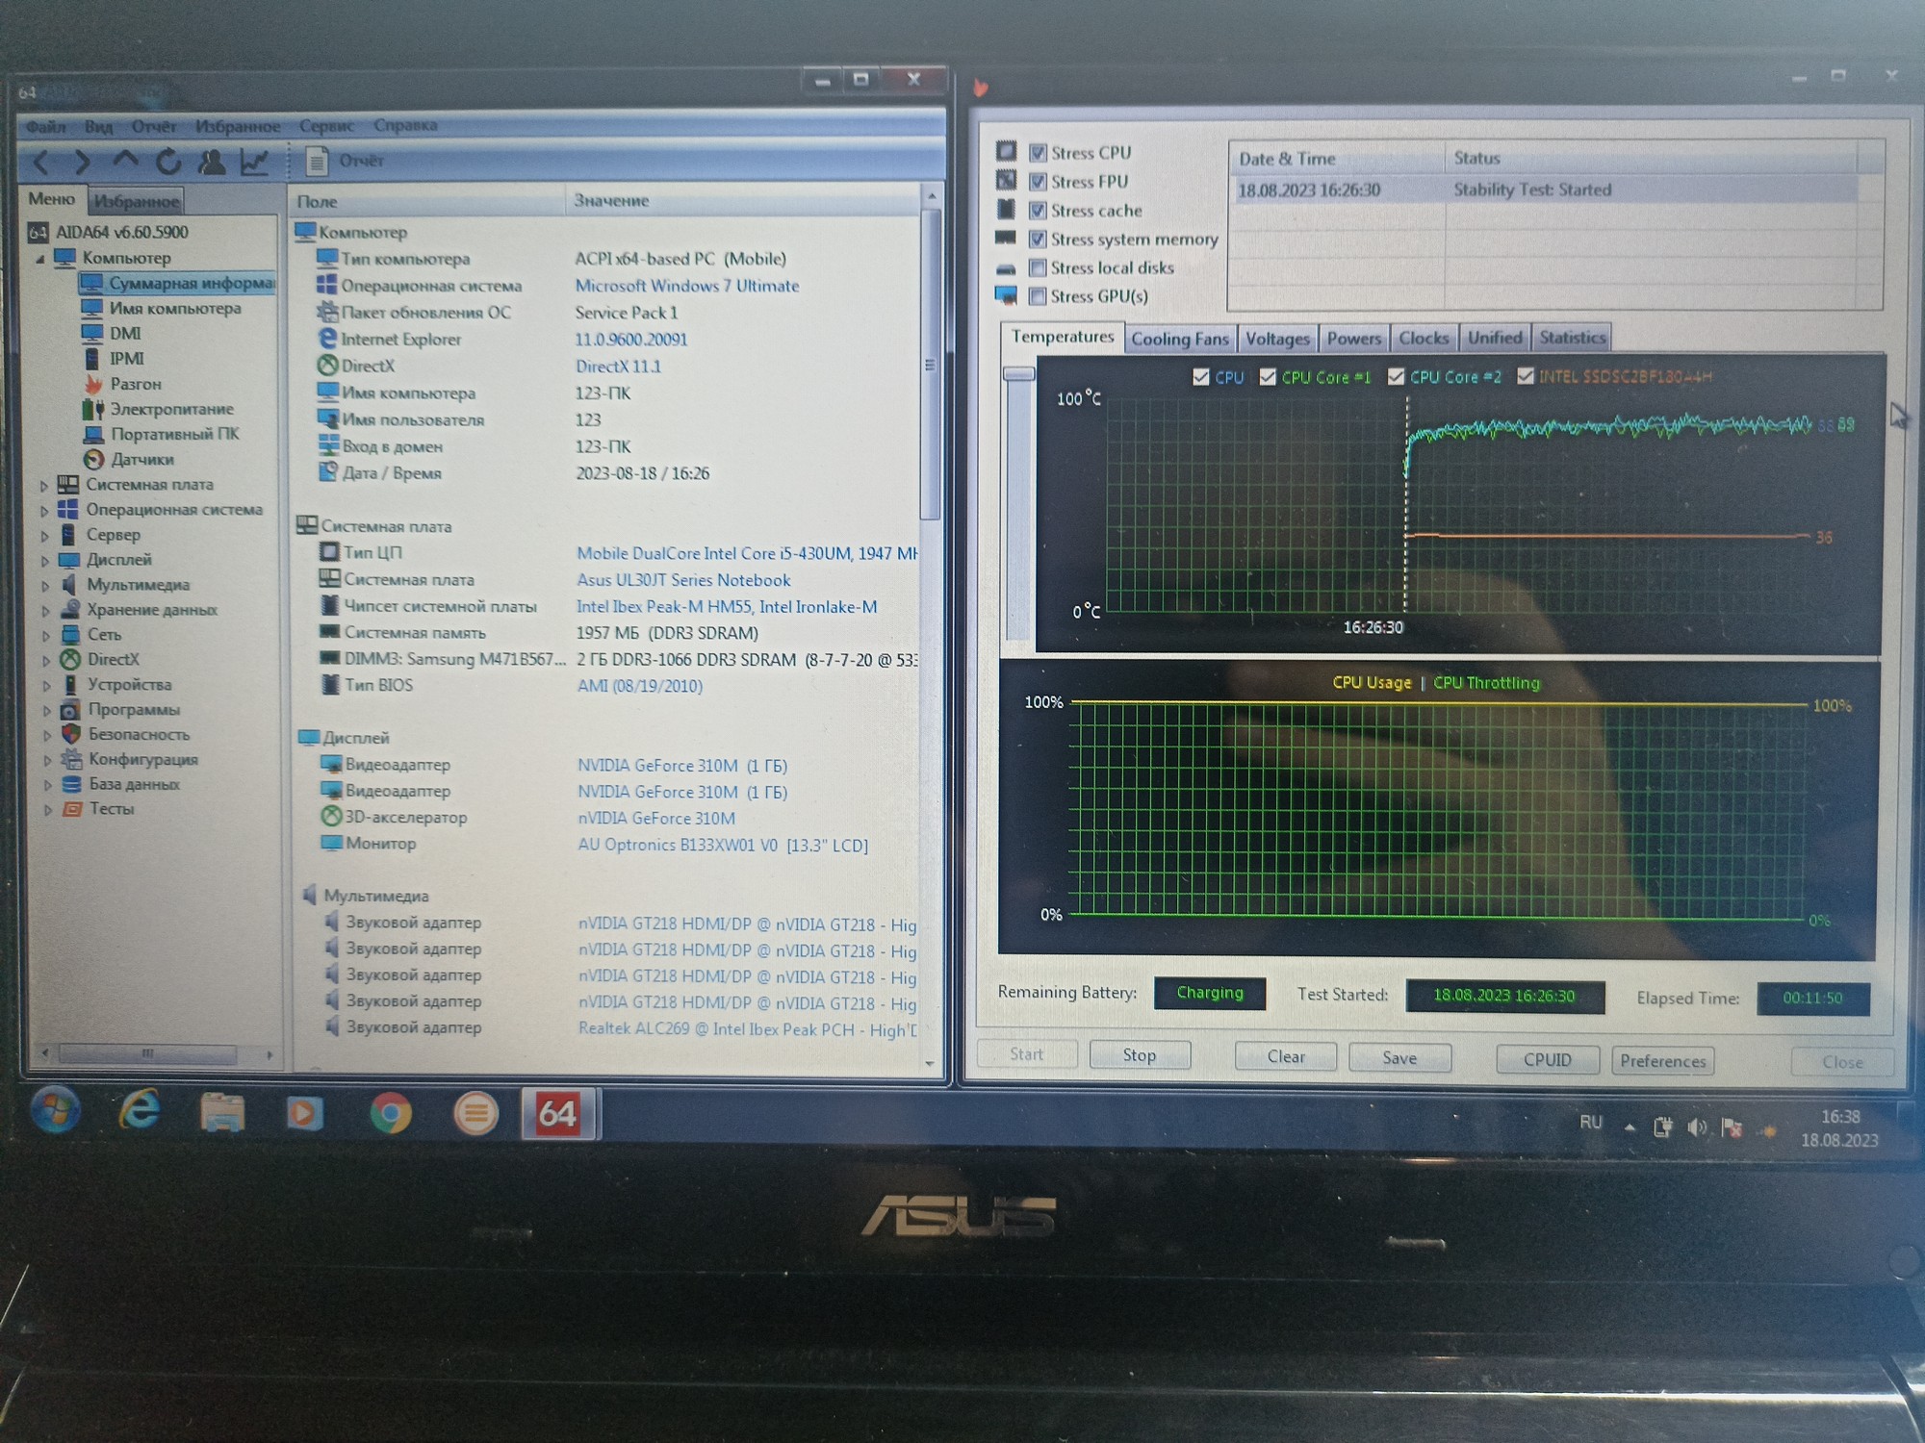Expand the Хранение данных tree node

(45, 611)
